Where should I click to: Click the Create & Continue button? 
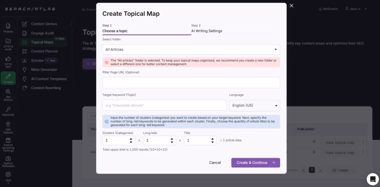point(255,163)
